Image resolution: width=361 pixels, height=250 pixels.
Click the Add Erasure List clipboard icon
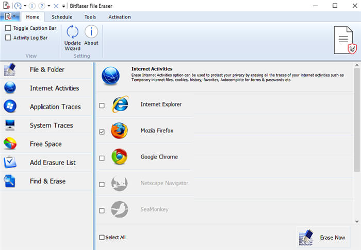(10, 162)
